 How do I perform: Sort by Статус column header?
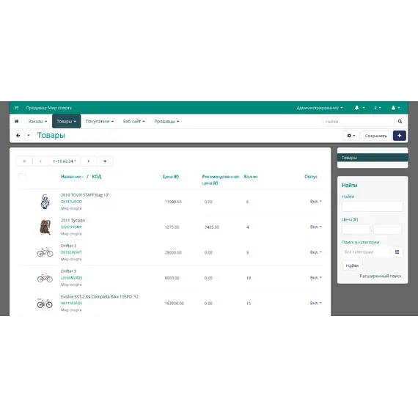[x=311, y=177]
